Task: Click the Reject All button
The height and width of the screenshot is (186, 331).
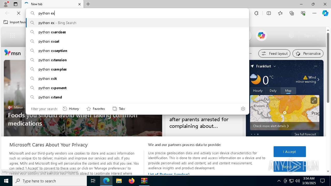Action: pos(290,167)
